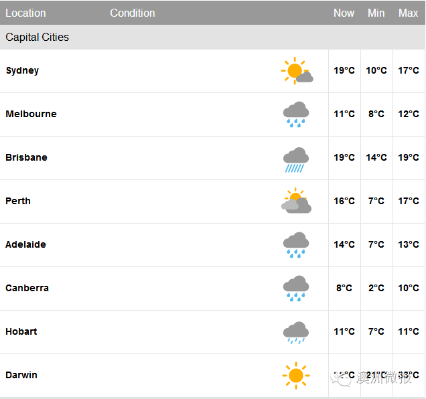426x399 pixels.
Task: Click Darwin's sunny weather icon
Action: click(x=296, y=376)
